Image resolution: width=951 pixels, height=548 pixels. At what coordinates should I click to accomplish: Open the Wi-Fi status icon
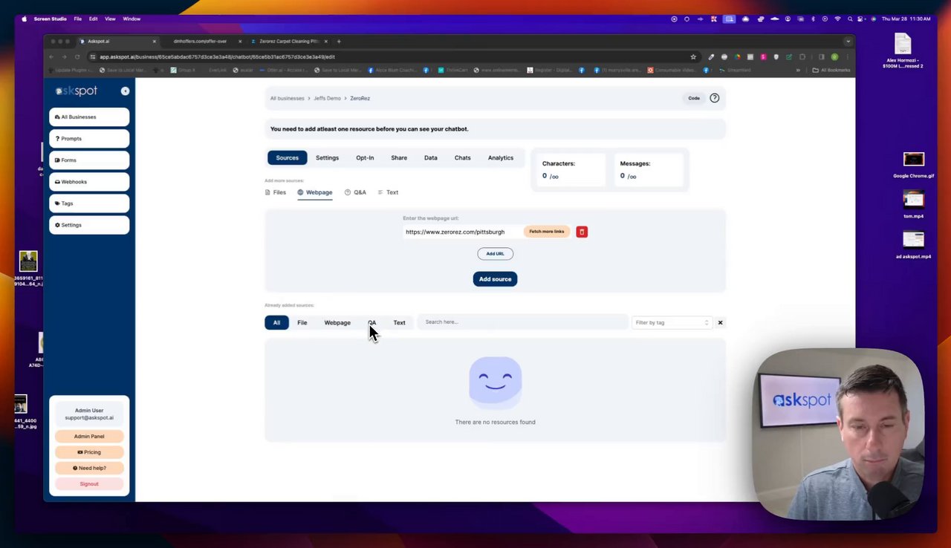coord(837,19)
